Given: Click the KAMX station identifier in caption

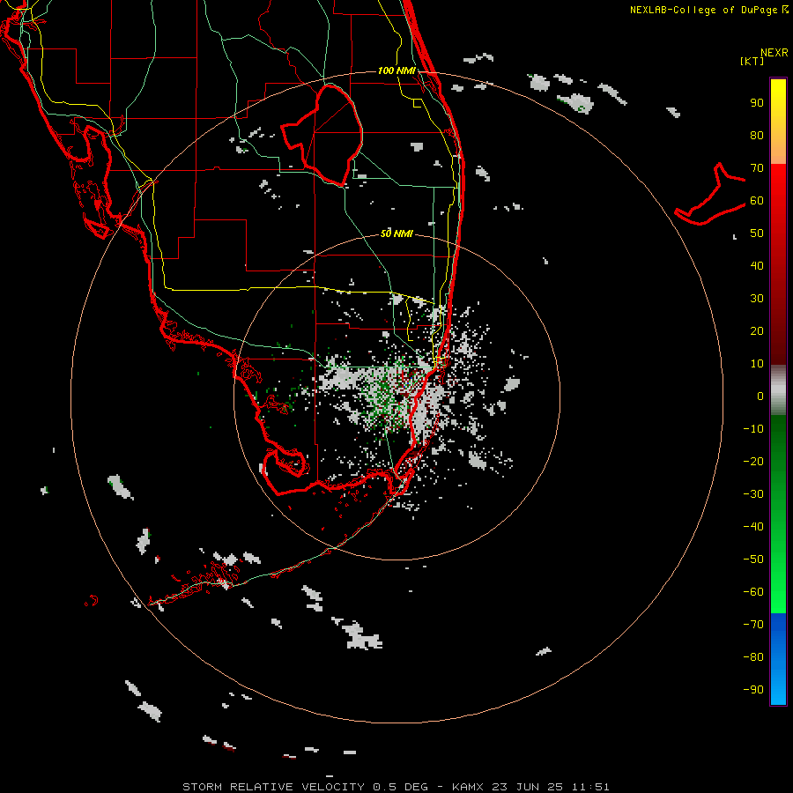Looking at the screenshot, I should pos(467,787).
